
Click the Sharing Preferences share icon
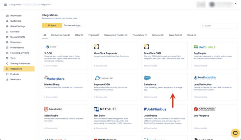tap(7, 64)
